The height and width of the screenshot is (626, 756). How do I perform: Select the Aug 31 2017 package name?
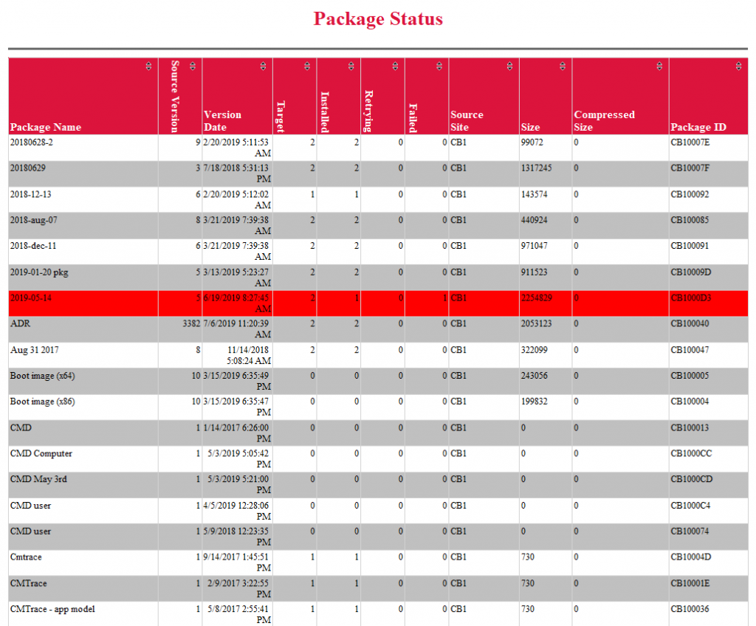[34, 350]
